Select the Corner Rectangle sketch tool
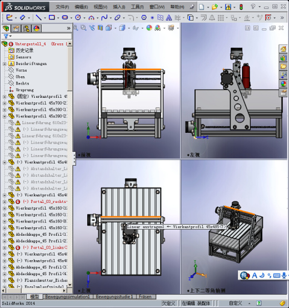Screen dimensions: 289x308 coord(52,18)
